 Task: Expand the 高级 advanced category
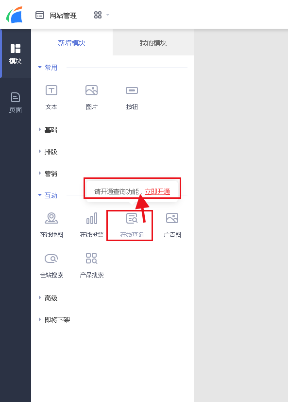pos(48,298)
